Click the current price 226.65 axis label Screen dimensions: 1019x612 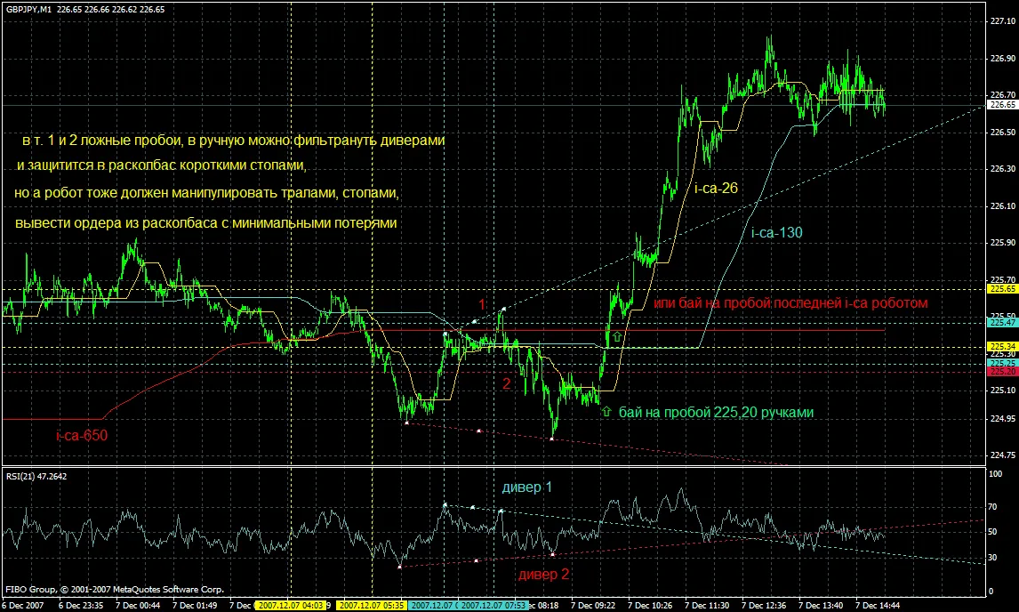(999, 104)
